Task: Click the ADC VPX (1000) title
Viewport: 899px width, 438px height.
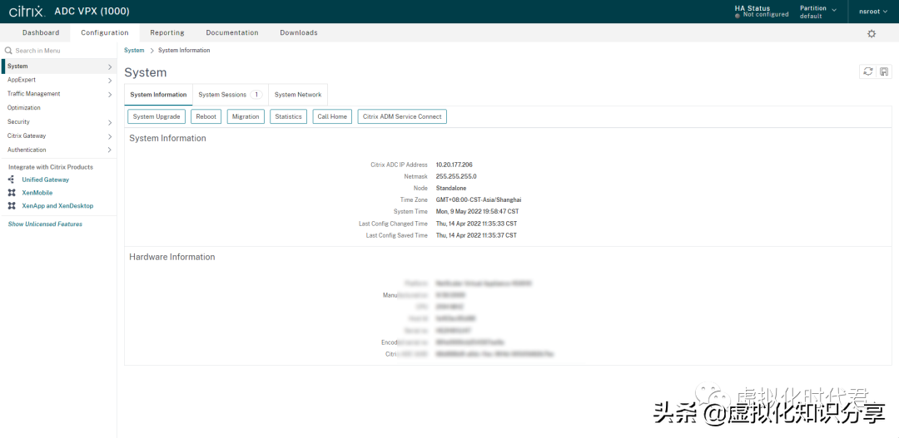Action: coord(92,12)
